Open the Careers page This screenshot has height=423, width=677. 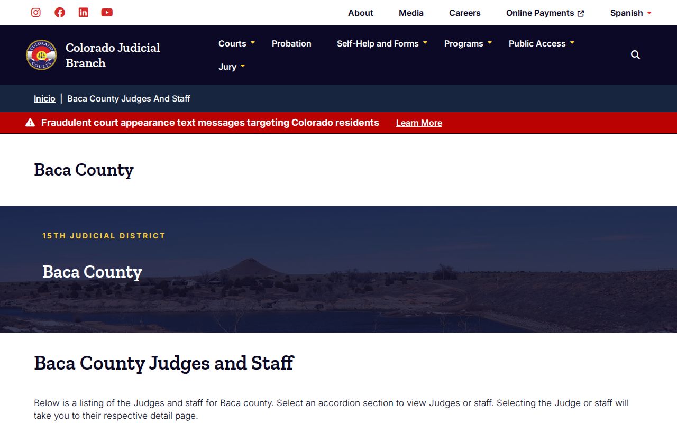465,13
